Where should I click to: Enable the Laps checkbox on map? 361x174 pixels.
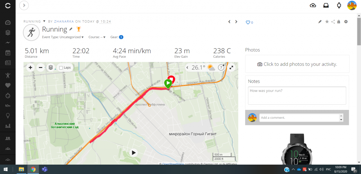click(61, 68)
